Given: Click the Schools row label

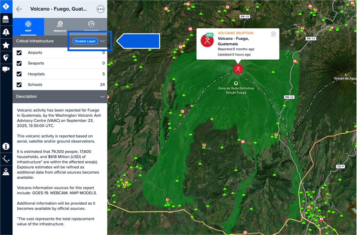Looking at the screenshot, I should (x=35, y=85).
